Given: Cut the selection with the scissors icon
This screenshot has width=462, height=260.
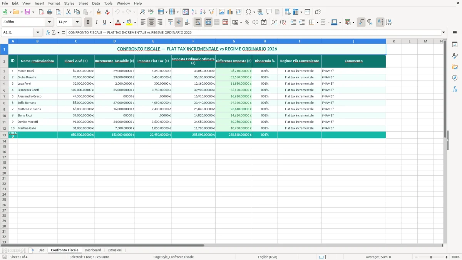Looking at the screenshot, I should point(69,12).
